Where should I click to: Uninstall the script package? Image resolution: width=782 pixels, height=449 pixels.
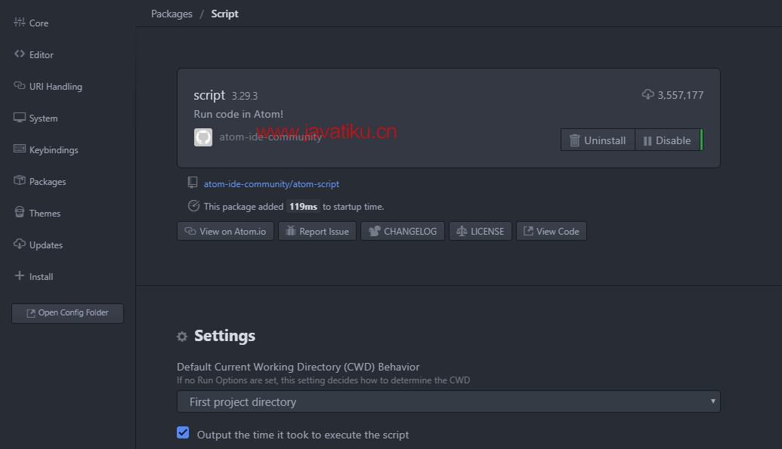pos(598,140)
